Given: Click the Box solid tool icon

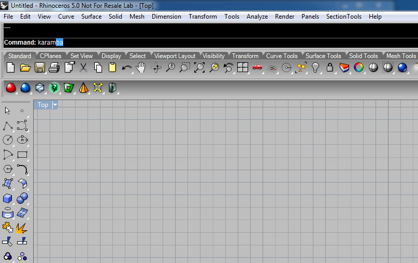Looking at the screenshot, I should (8, 198).
